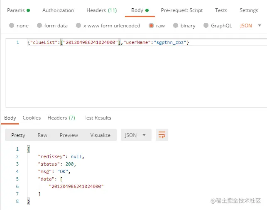Open the Params request tab
267x210 pixels.
tap(18, 10)
